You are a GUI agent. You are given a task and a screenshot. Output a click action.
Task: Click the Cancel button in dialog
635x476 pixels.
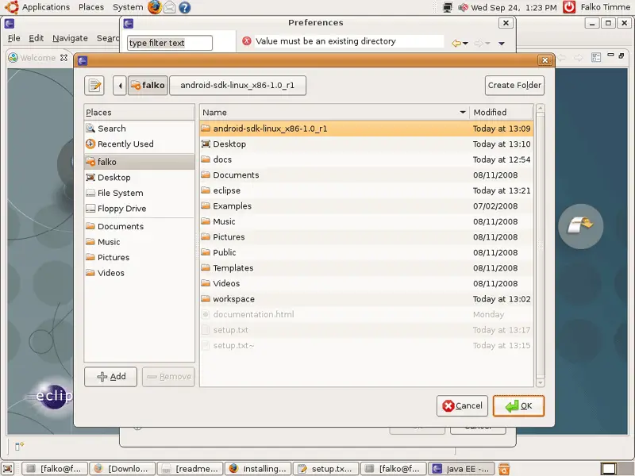coord(462,406)
